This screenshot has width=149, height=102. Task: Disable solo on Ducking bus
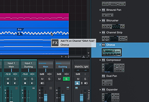pyautogui.click(x=66, y=79)
